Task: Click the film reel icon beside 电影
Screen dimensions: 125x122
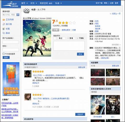Action: pyautogui.click(x=27, y=11)
